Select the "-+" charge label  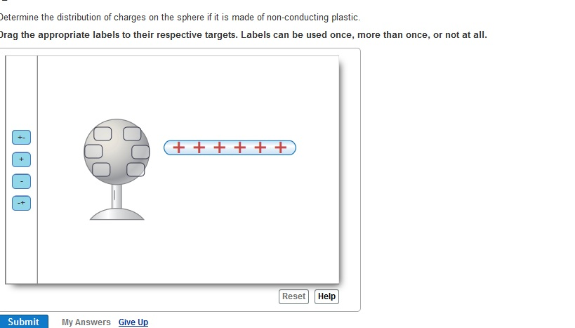[21, 203]
